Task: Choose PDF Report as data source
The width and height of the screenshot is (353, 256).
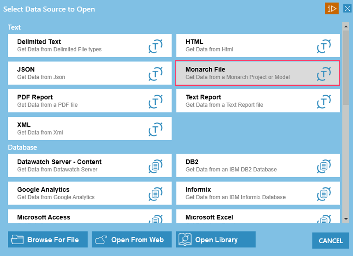Action: (89, 101)
